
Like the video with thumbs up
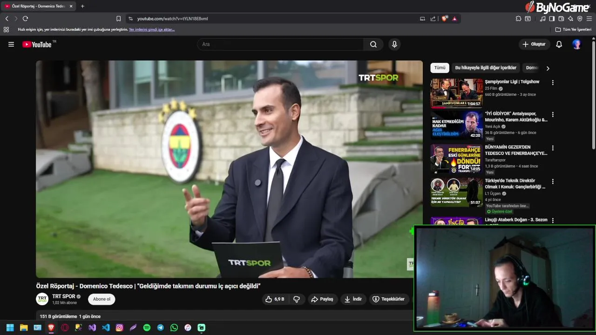pyautogui.click(x=275, y=299)
